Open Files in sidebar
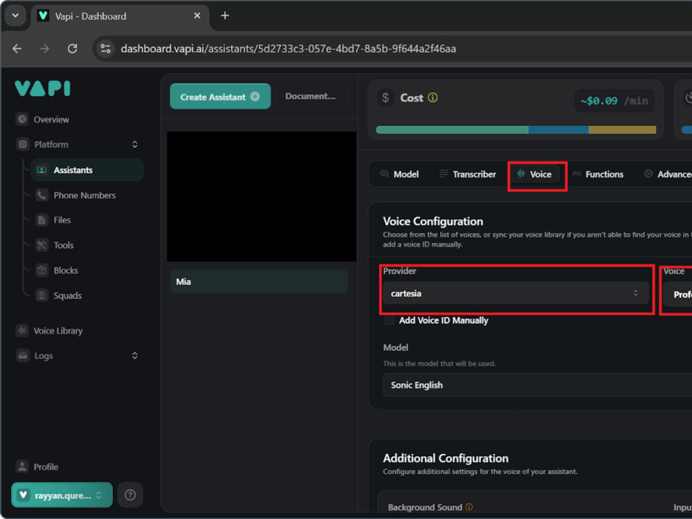Screen dimensions: 692x519 62,220
